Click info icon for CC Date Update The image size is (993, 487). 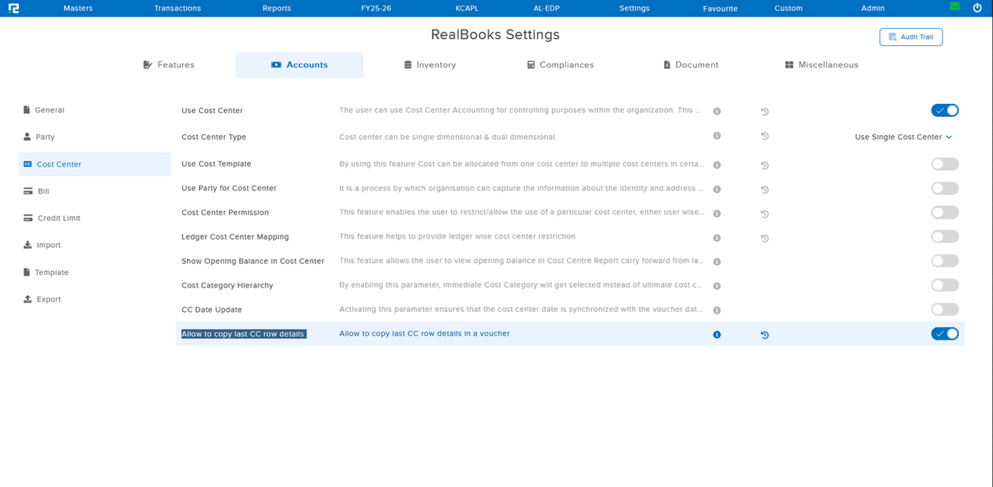[x=717, y=310]
